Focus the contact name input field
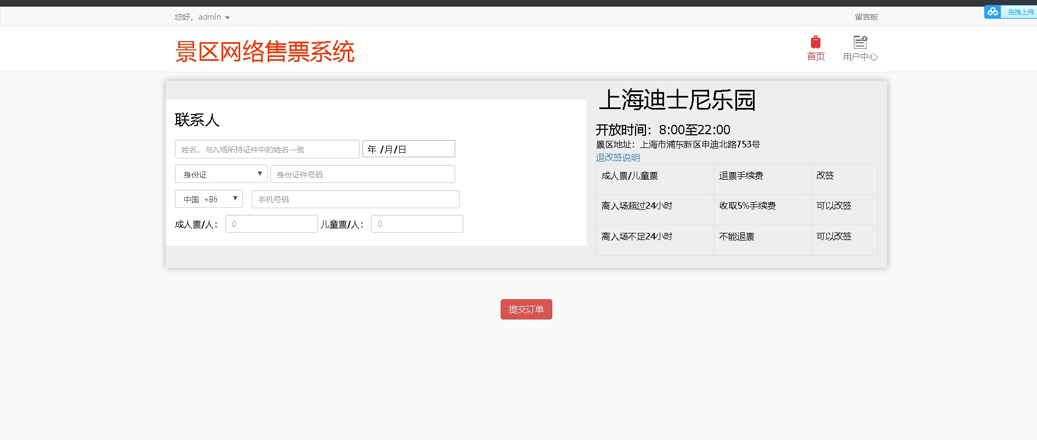The height and width of the screenshot is (440, 1037). click(x=267, y=149)
